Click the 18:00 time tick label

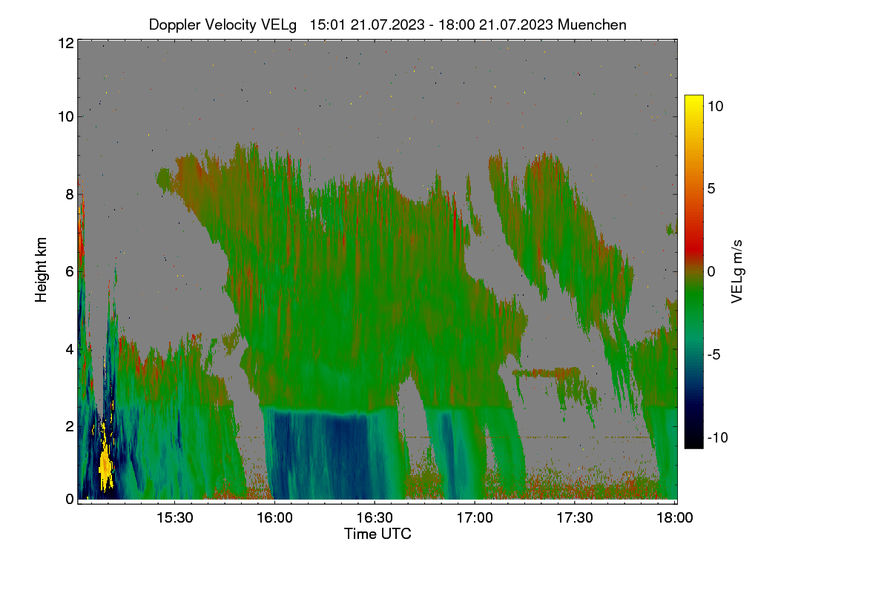(x=676, y=517)
